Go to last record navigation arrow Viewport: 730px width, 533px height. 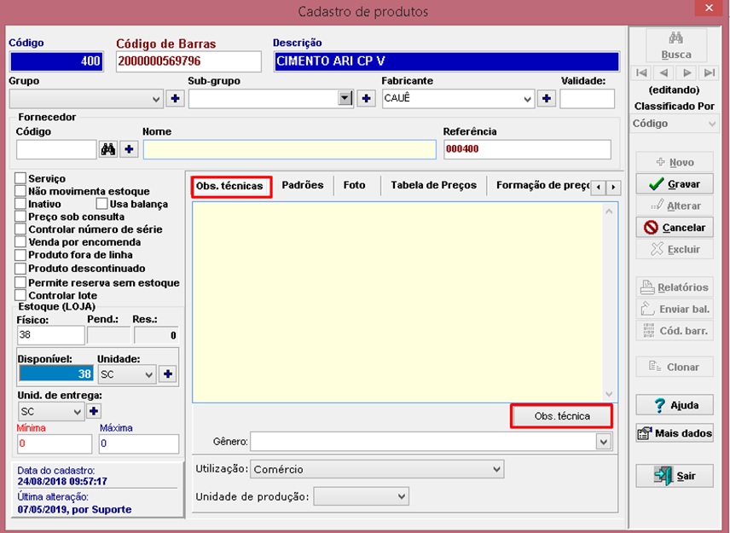tap(709, 72)
